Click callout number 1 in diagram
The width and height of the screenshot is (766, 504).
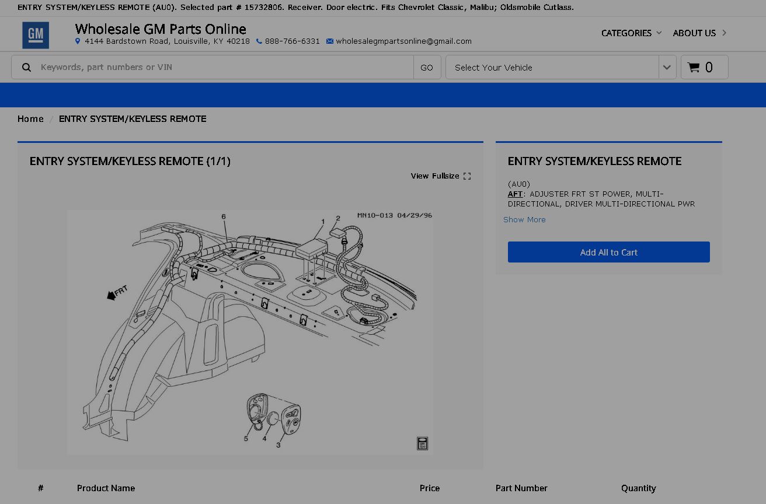click(x=323, y=222)
